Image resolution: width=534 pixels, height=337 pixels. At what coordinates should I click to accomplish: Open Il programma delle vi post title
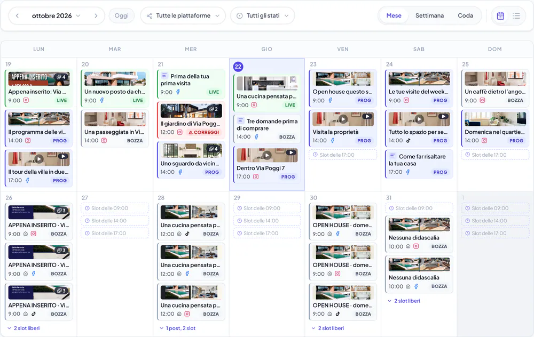pyautogui.click(x=37, y=132)
